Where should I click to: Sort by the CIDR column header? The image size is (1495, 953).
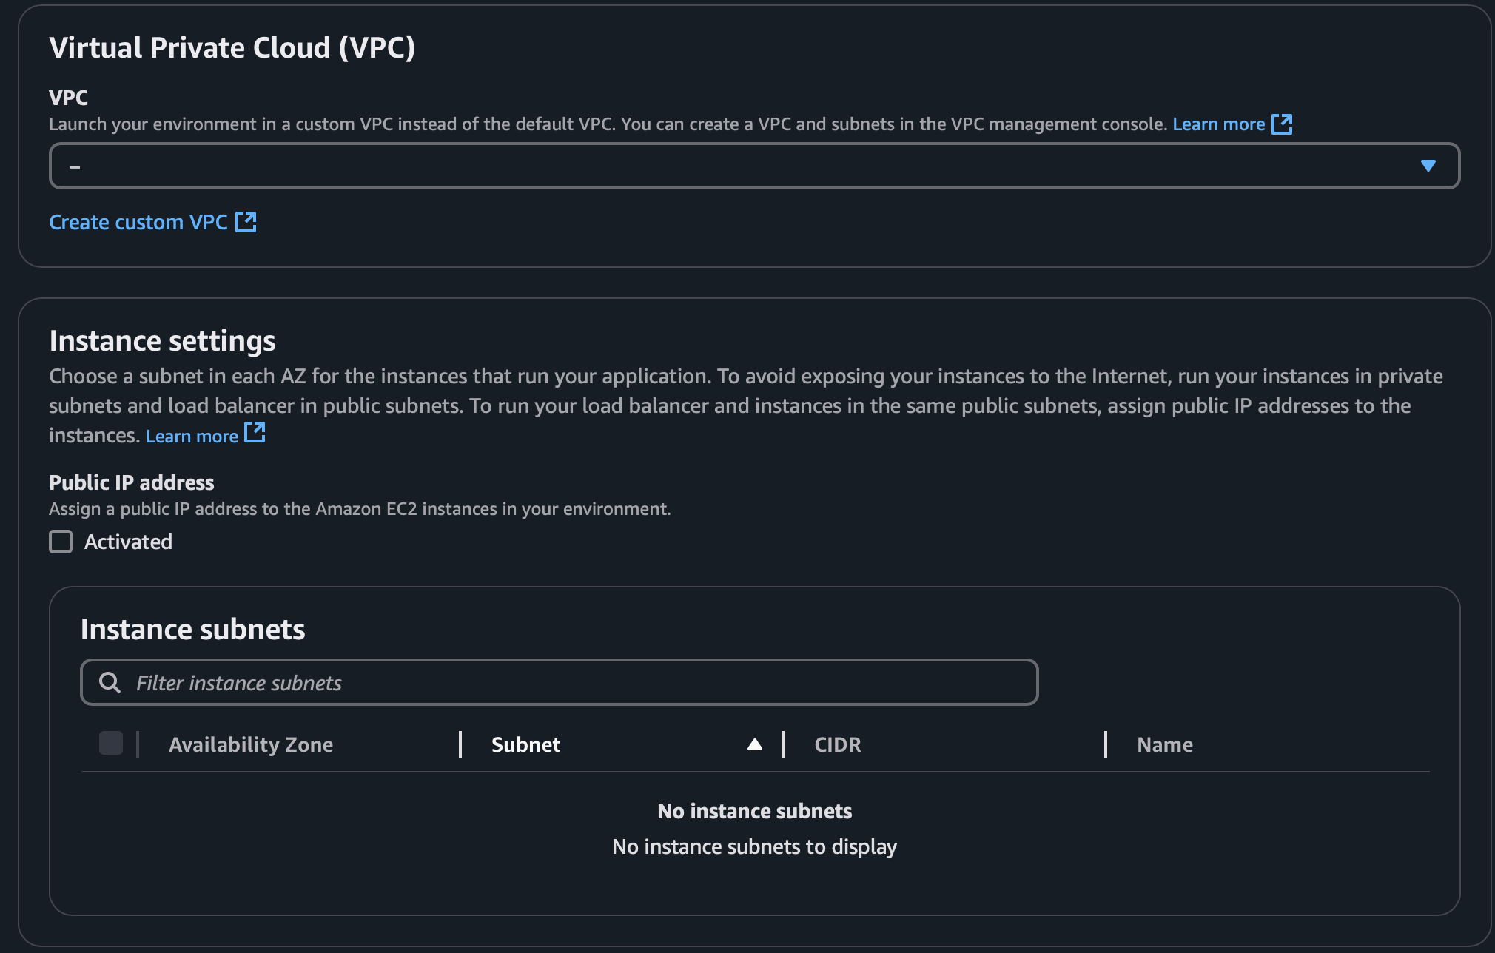(837, 744)
